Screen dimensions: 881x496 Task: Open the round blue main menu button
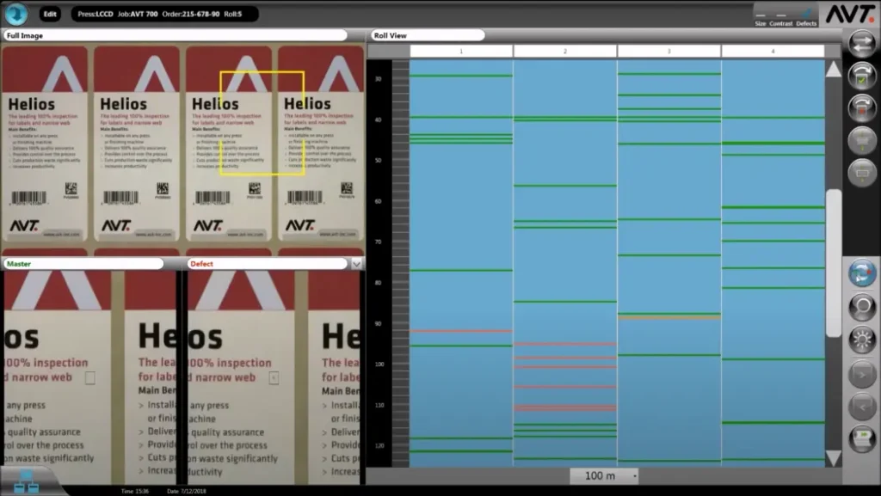click(x=16, y=14)
